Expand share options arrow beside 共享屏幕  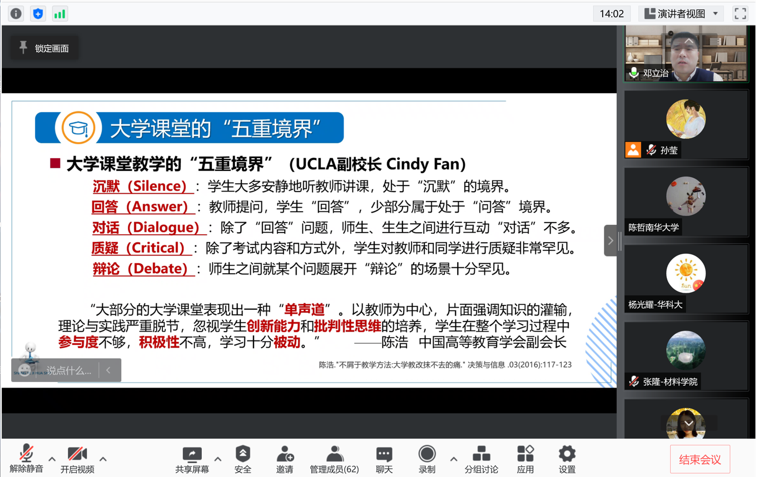click(x=217, y=459)
